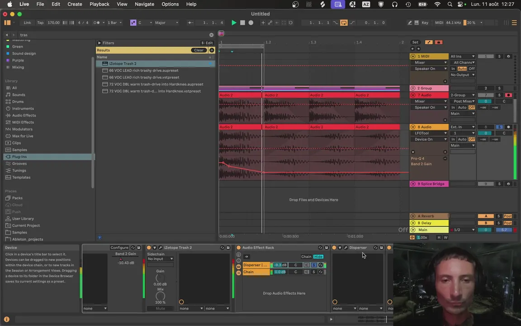Expand the Filters section in browser

(99, 43)
